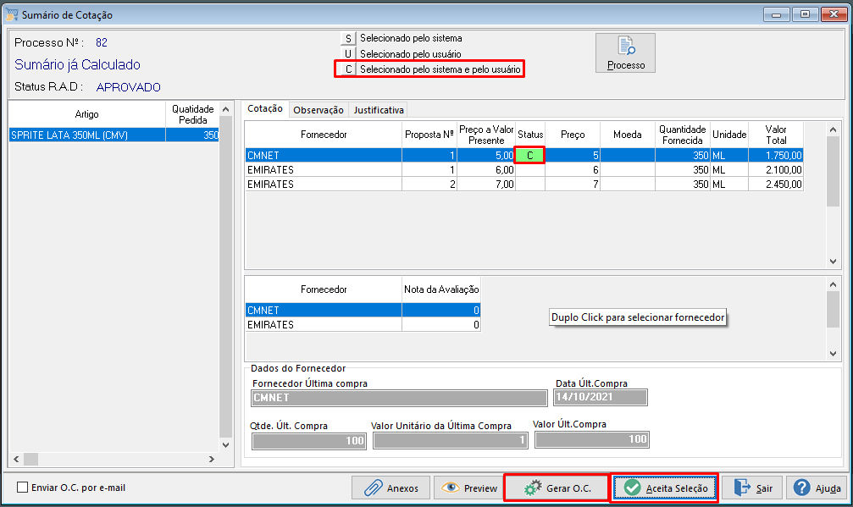The width and height of the screenshot is (853, 507).
Task: Click the S legend box for system selection
Action: [347, 38]
